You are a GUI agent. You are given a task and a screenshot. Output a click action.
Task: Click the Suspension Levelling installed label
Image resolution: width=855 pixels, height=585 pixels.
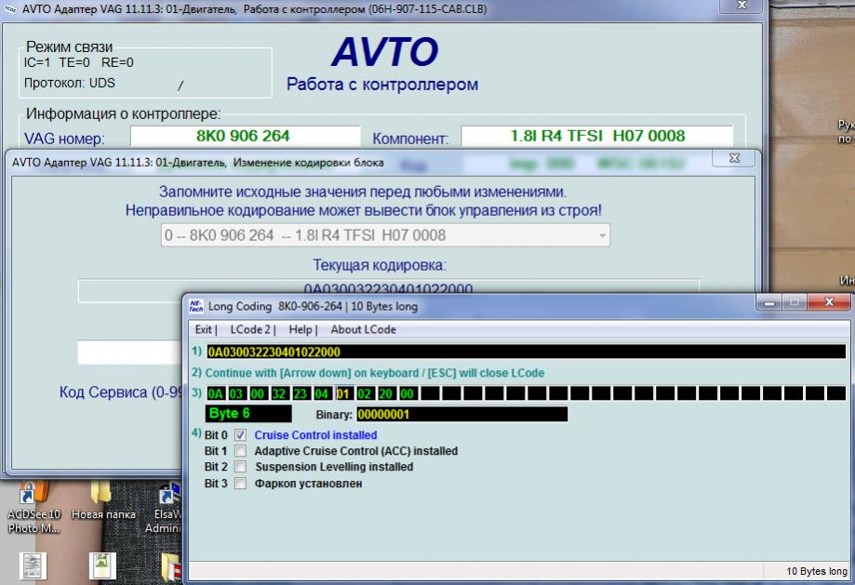(x=334, y=467)
